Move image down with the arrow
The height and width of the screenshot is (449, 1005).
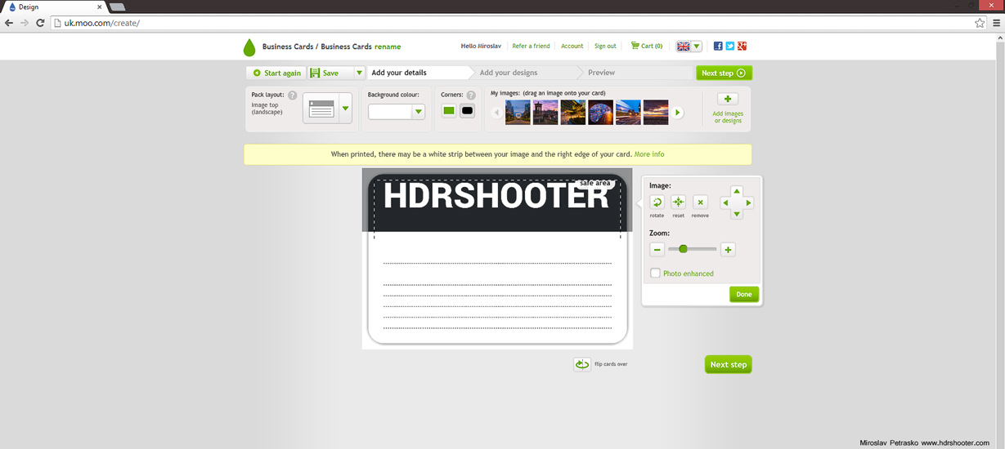pyautogui.click(x=737, y=214)
